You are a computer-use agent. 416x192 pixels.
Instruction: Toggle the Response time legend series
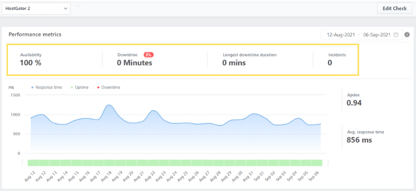pos(47,87)
